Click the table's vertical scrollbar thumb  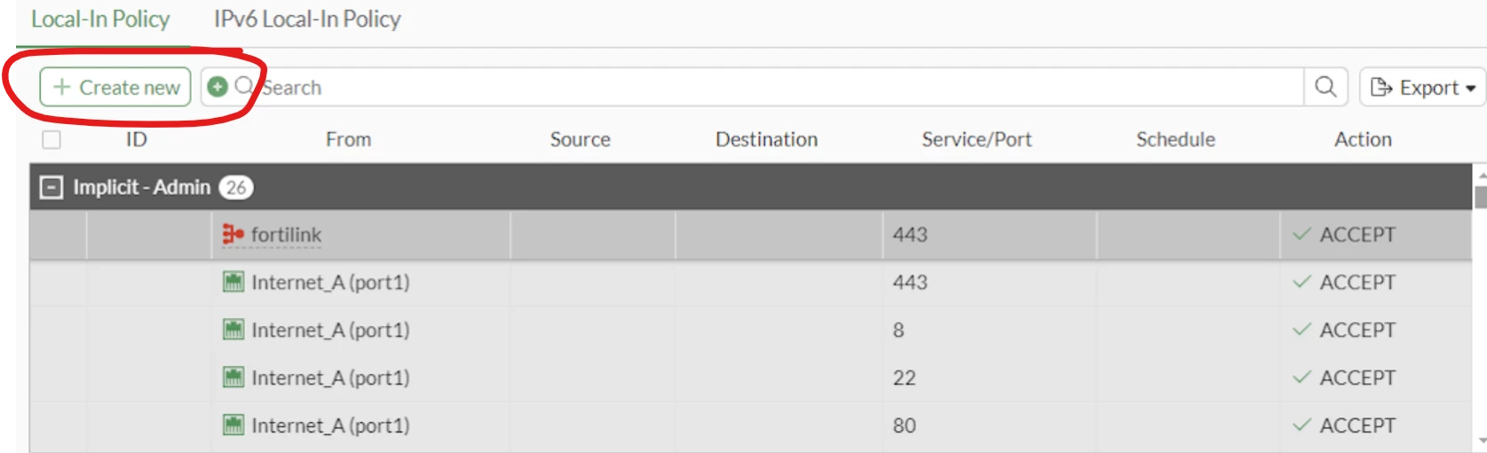tap(1480, 196)
